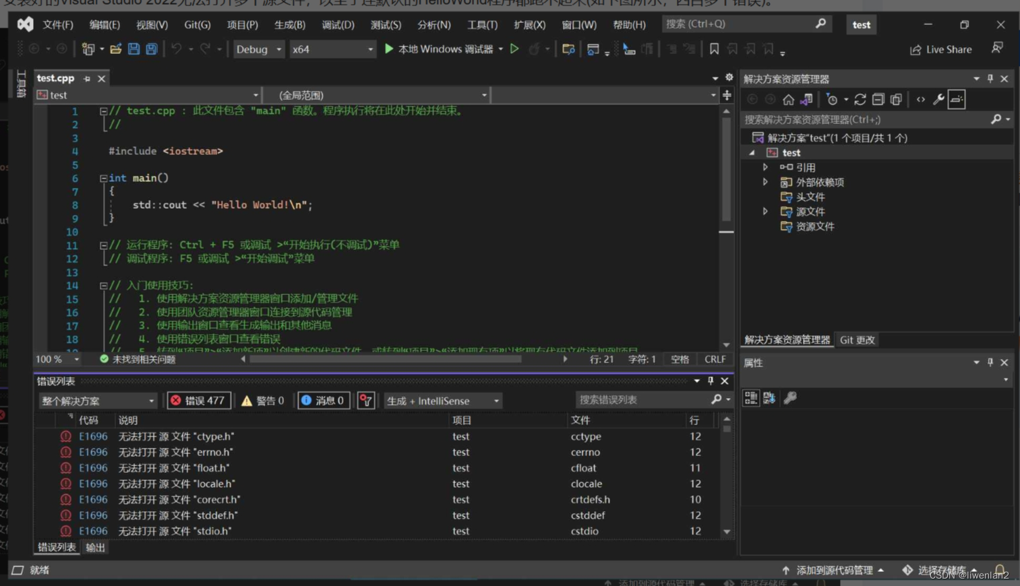
Task: Click split editor icon
Action: coord(727,95)
